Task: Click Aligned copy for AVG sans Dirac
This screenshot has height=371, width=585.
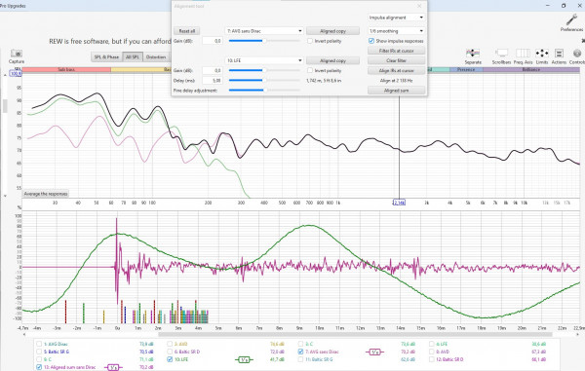Action: (332, 31)
